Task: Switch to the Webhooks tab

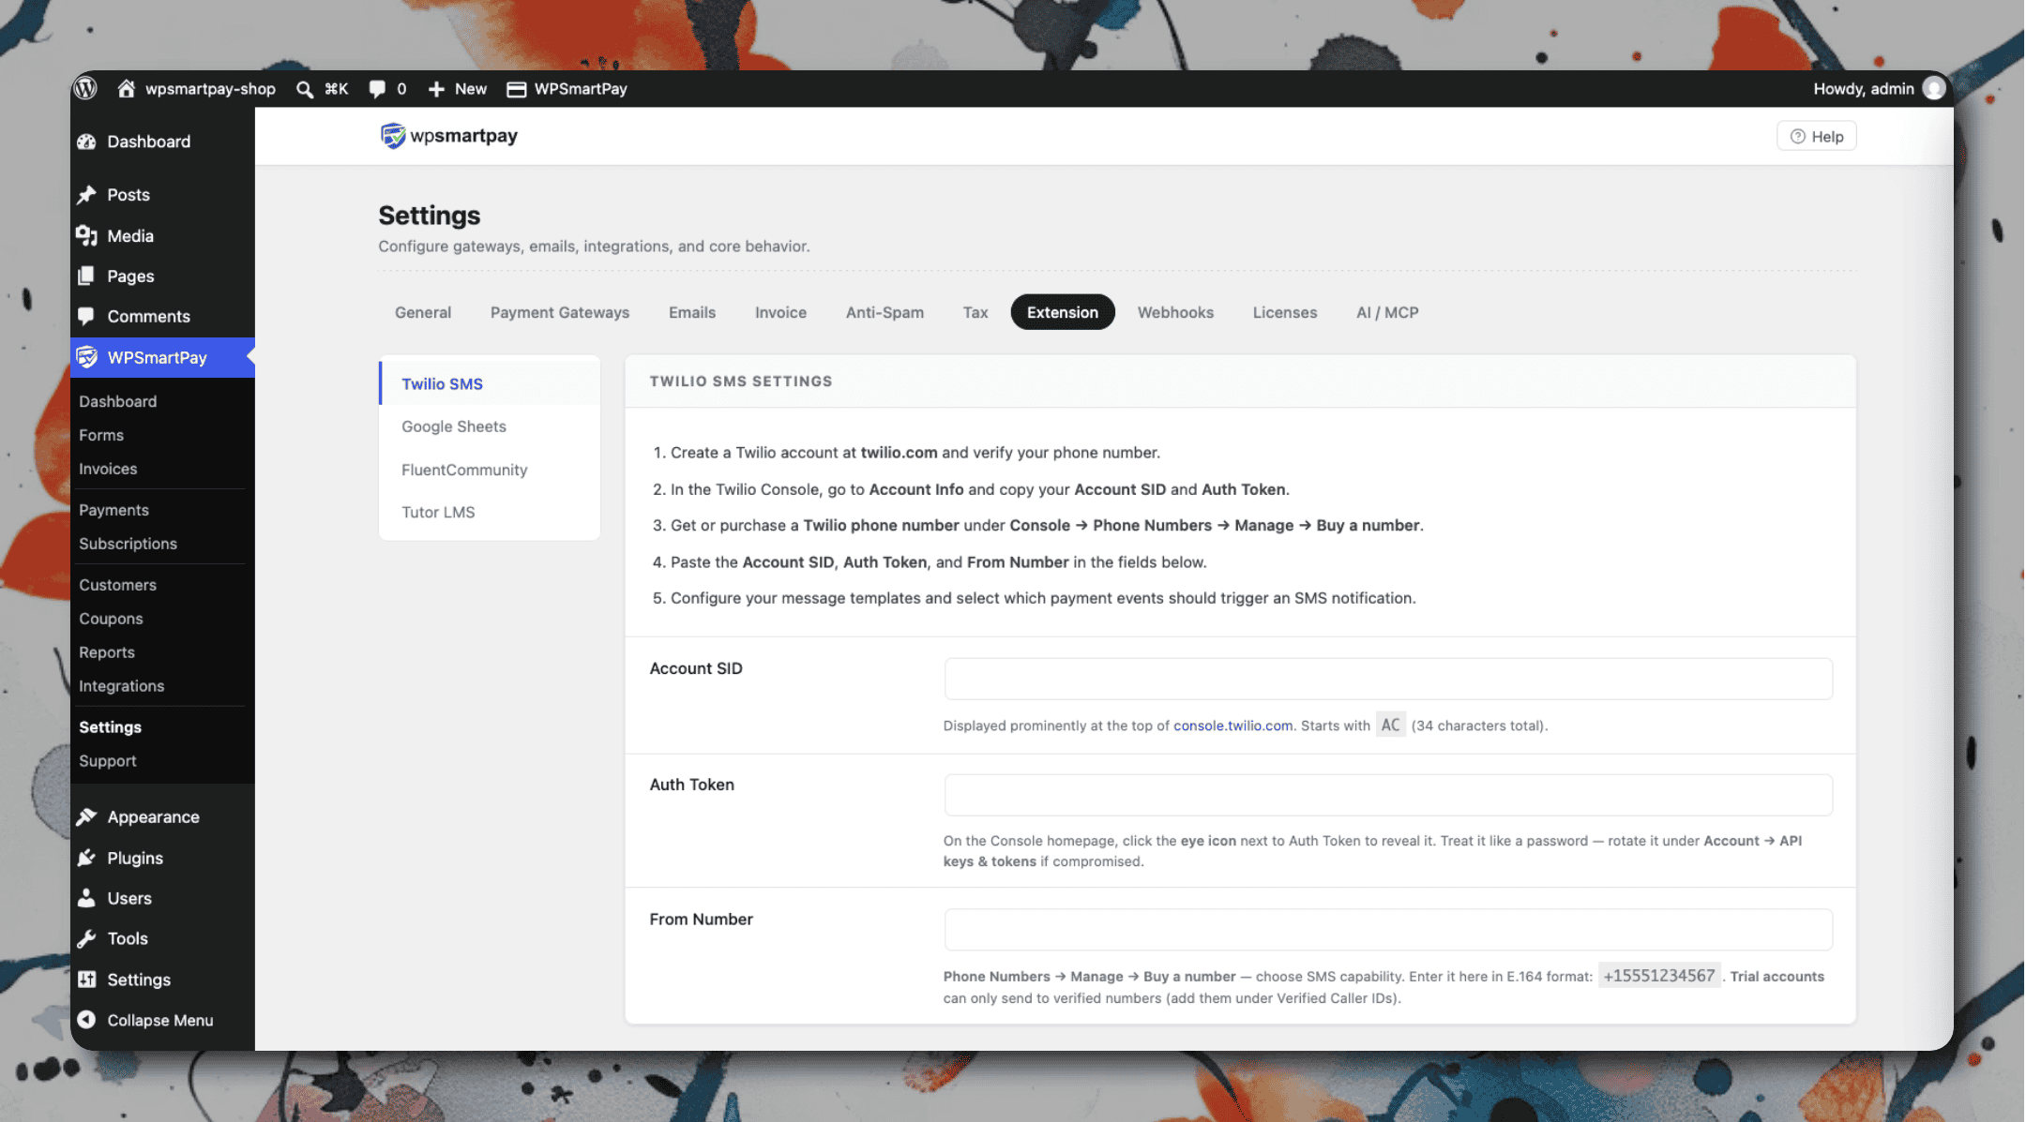Action: (x=1175, y=312)
